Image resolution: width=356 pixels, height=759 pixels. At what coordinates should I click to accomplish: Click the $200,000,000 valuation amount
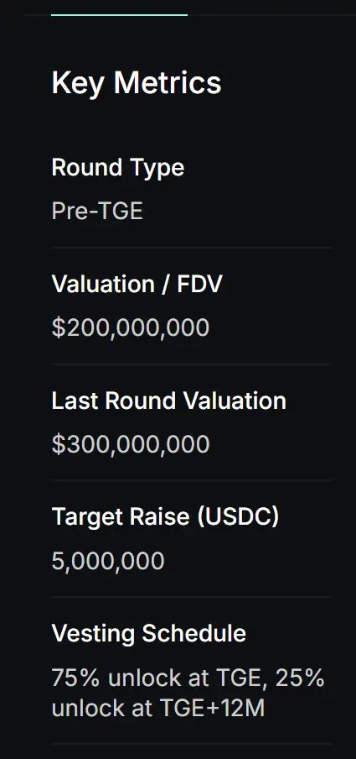click(x=131, y=327)
